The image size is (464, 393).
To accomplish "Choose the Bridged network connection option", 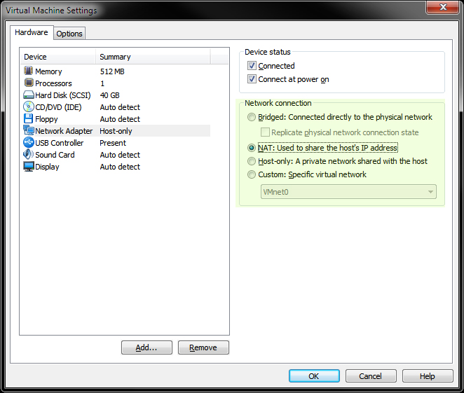I will pyautogui.click(x=252, y=118).
